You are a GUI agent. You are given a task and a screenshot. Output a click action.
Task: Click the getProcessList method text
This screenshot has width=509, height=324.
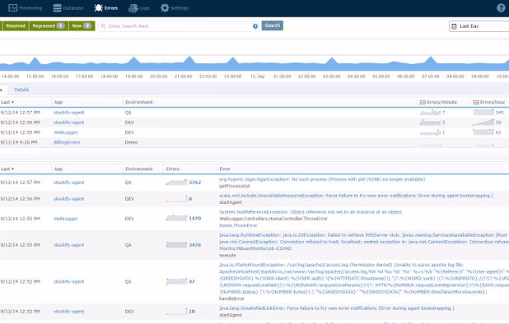[x=235, y=186]
